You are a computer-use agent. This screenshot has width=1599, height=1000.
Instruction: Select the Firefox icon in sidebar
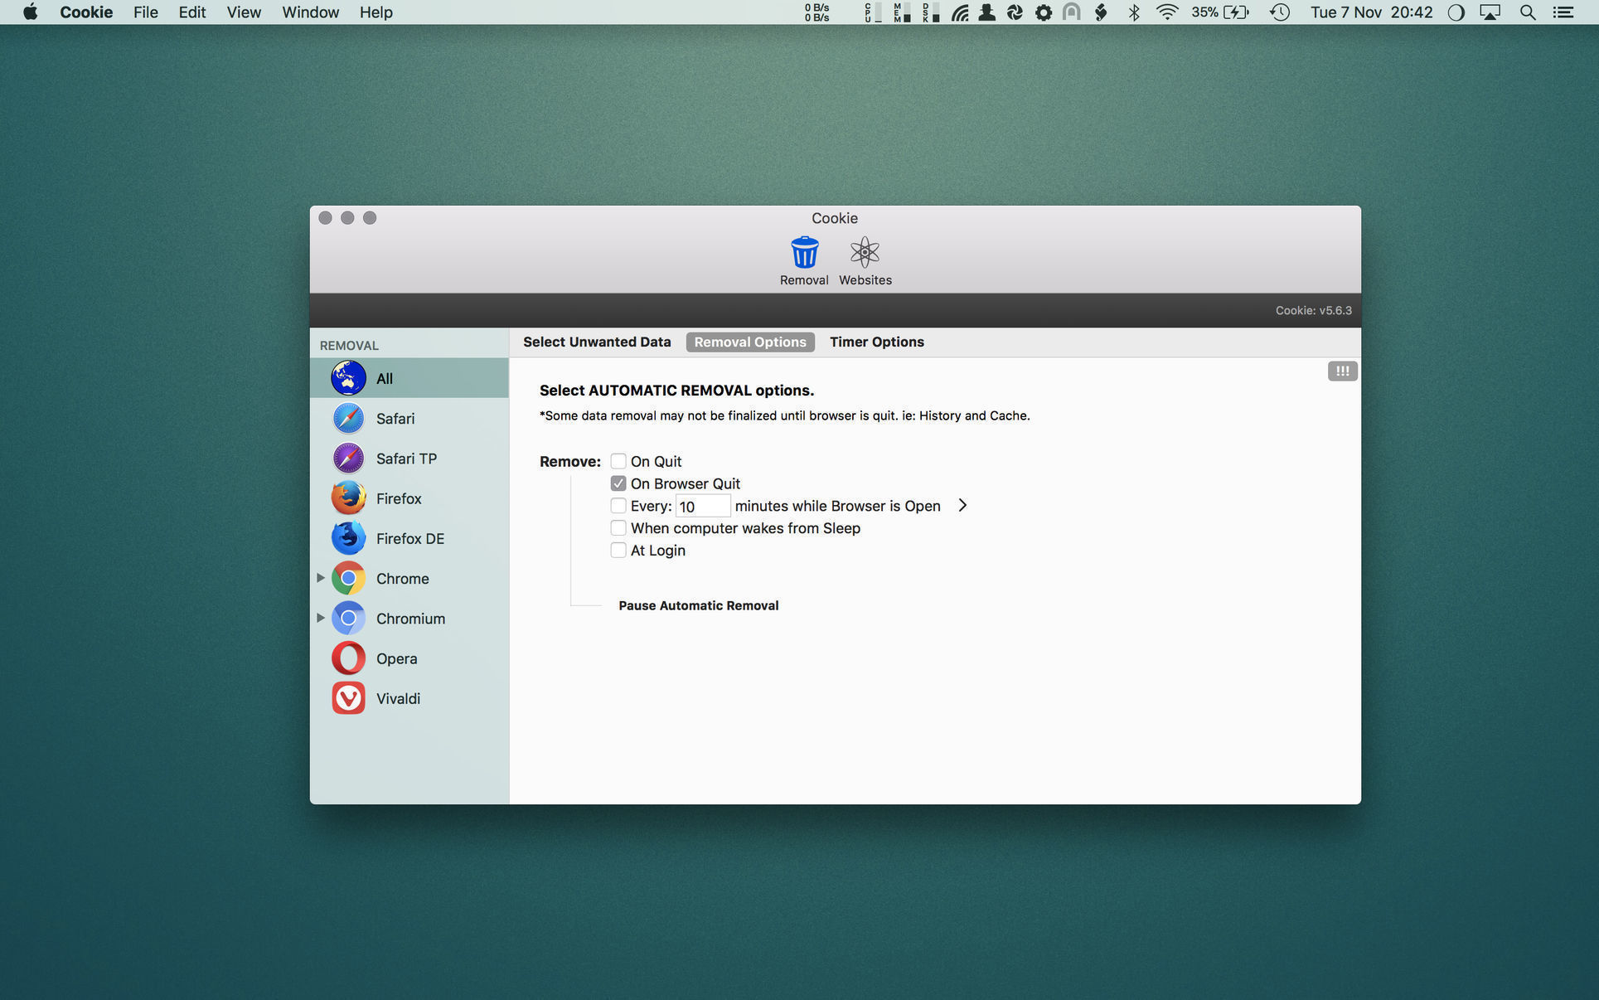(348, 498)
